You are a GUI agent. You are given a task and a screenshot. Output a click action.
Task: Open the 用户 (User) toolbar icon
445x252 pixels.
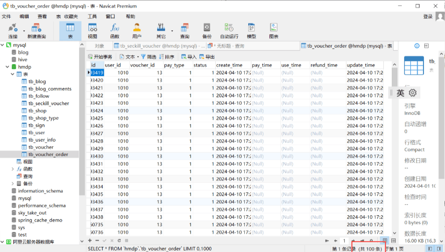tap(137, 30)
